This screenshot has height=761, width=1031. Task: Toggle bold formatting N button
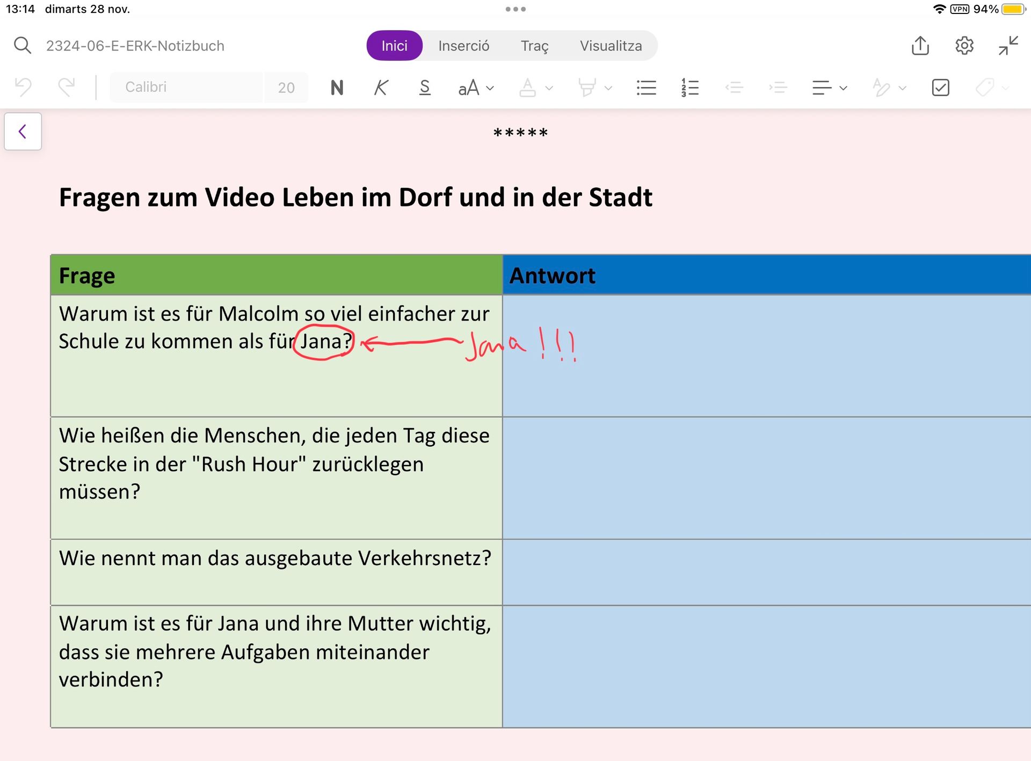coord(337,88)
